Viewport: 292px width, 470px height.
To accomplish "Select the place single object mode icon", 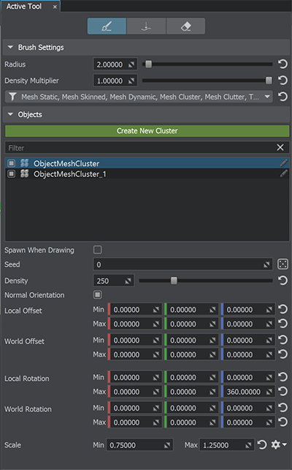I will click(146, 26).
